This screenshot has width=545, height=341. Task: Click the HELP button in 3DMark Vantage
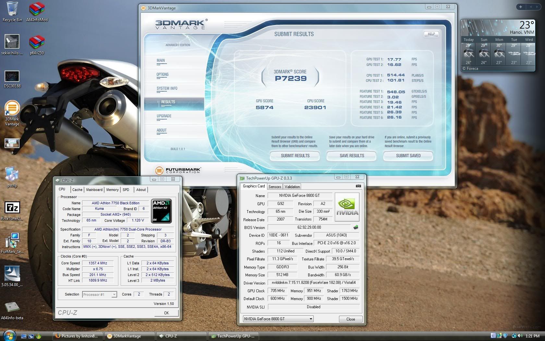(x=431, y=34)
